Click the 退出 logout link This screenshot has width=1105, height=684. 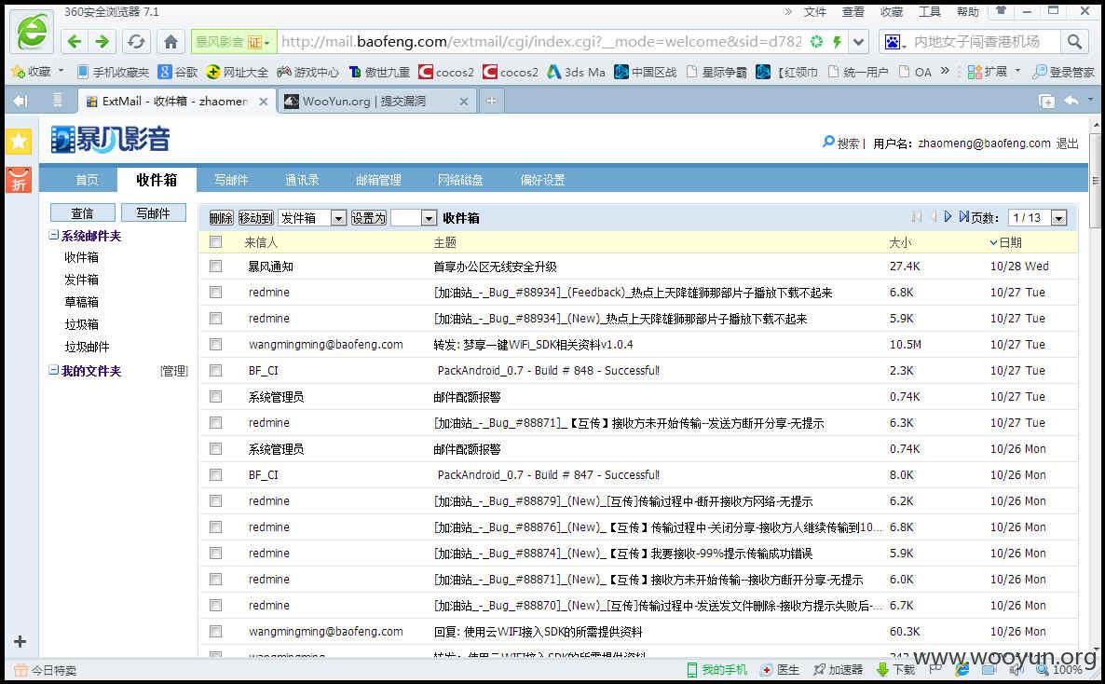tap(1067, 144)
